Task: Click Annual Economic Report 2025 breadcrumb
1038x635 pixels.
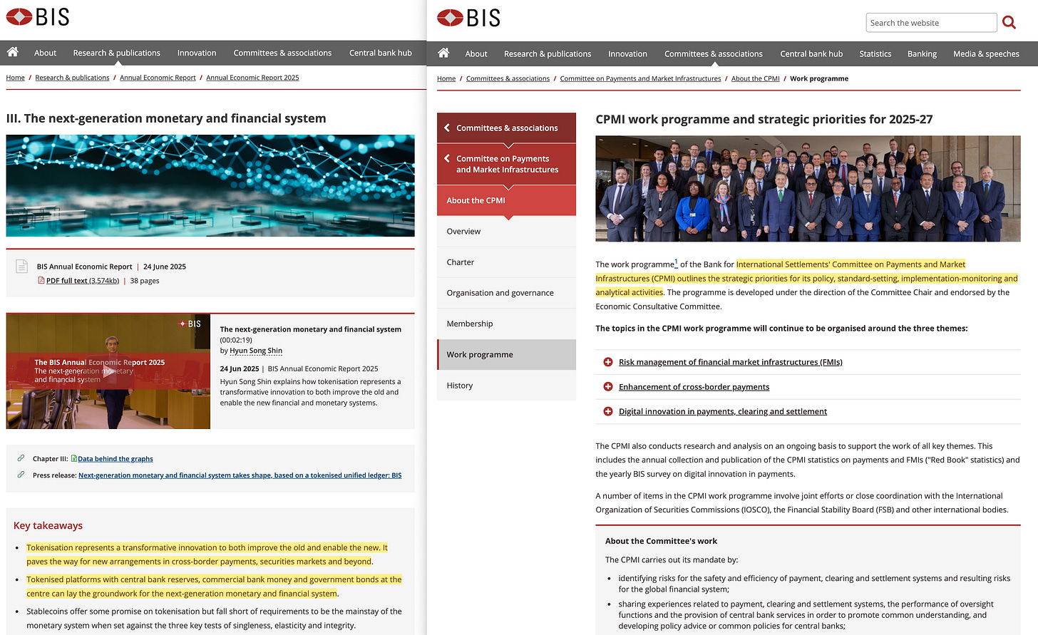Action: (252, 78)
